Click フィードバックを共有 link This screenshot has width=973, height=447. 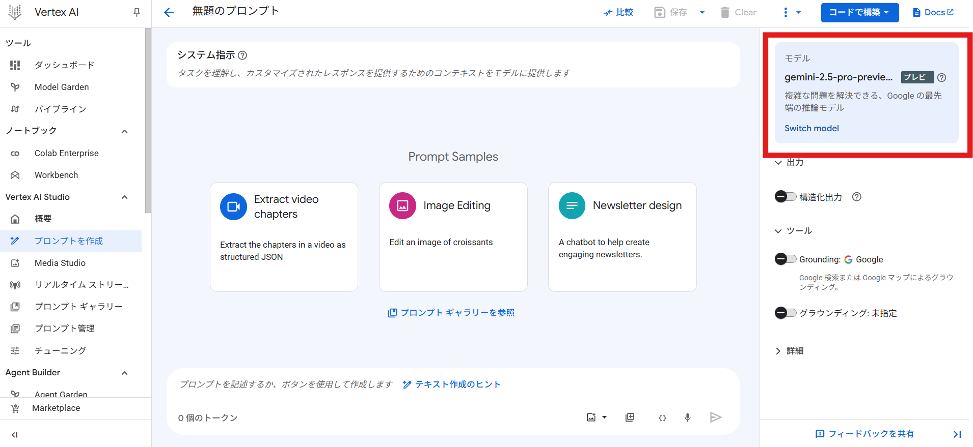point(865,434)
